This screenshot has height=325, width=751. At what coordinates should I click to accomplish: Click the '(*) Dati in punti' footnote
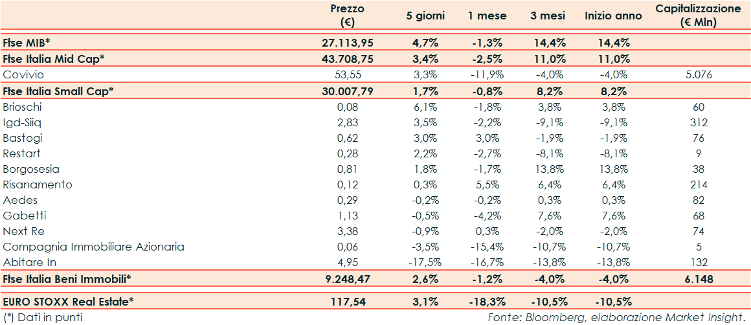[x=43, y=317]
